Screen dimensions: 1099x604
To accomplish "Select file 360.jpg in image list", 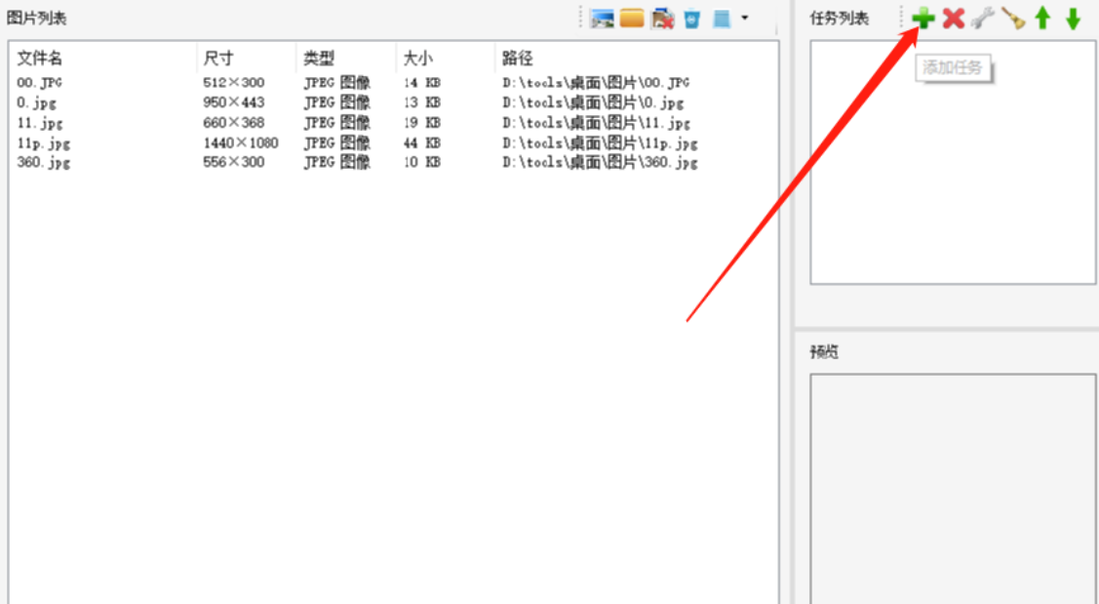I will (44, 163).
